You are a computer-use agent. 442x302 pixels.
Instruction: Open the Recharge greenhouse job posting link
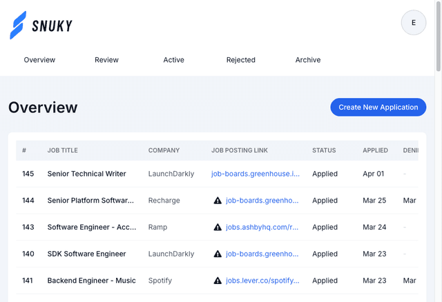click(262, 201)
